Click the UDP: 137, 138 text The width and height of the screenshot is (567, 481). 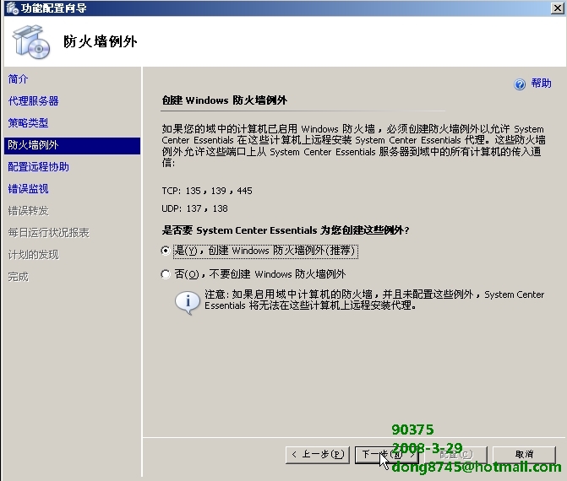pyautogui.click(x=194, y=208)
